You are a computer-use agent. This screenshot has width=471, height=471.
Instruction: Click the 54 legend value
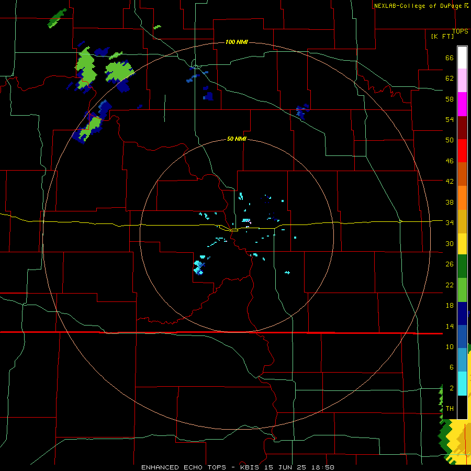click(x=450, y=119)
